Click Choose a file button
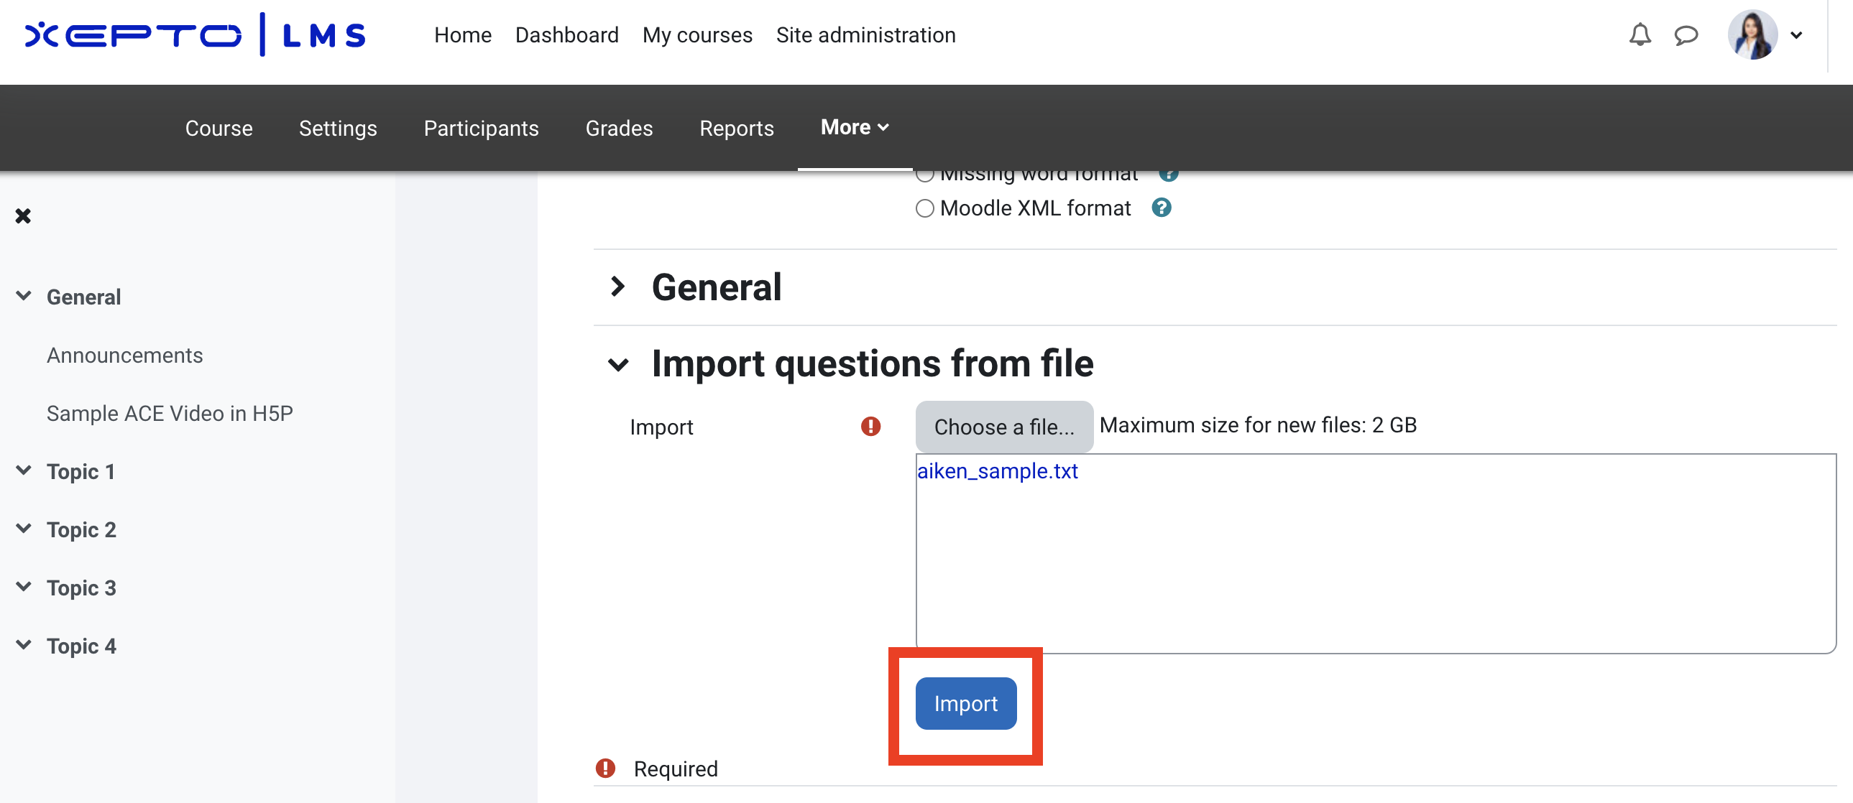 (1003, 427)
